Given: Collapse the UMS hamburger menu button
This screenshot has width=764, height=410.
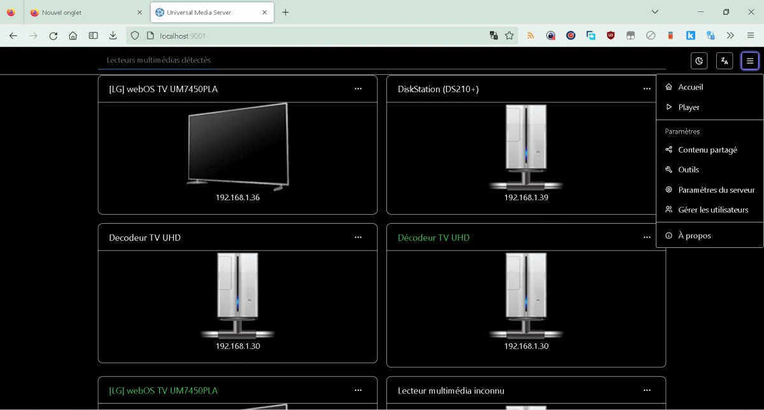Looking at the screenshot, I should click(750, 61).
